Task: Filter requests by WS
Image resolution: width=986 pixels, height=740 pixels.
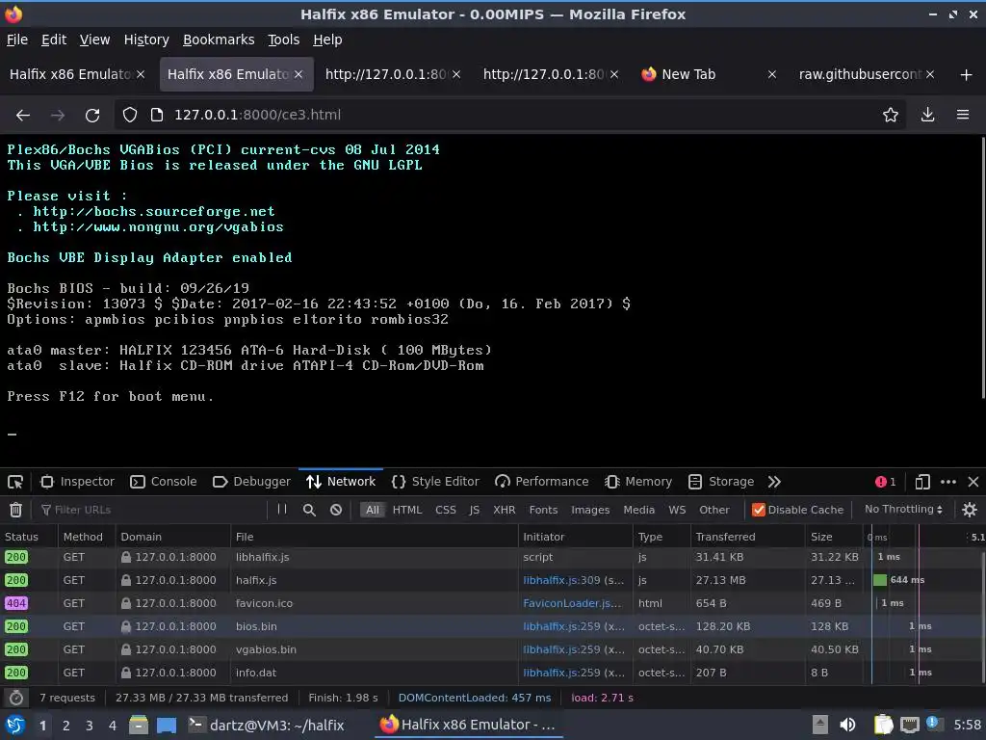Action: pos(677,510)
